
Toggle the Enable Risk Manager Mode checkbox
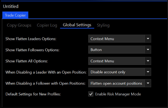91,94
